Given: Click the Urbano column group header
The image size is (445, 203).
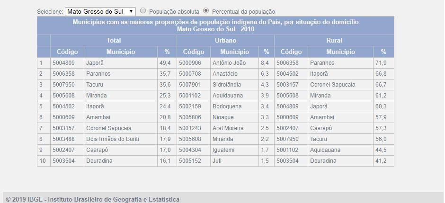Looking at the screenshot, I should pos(225,41).
